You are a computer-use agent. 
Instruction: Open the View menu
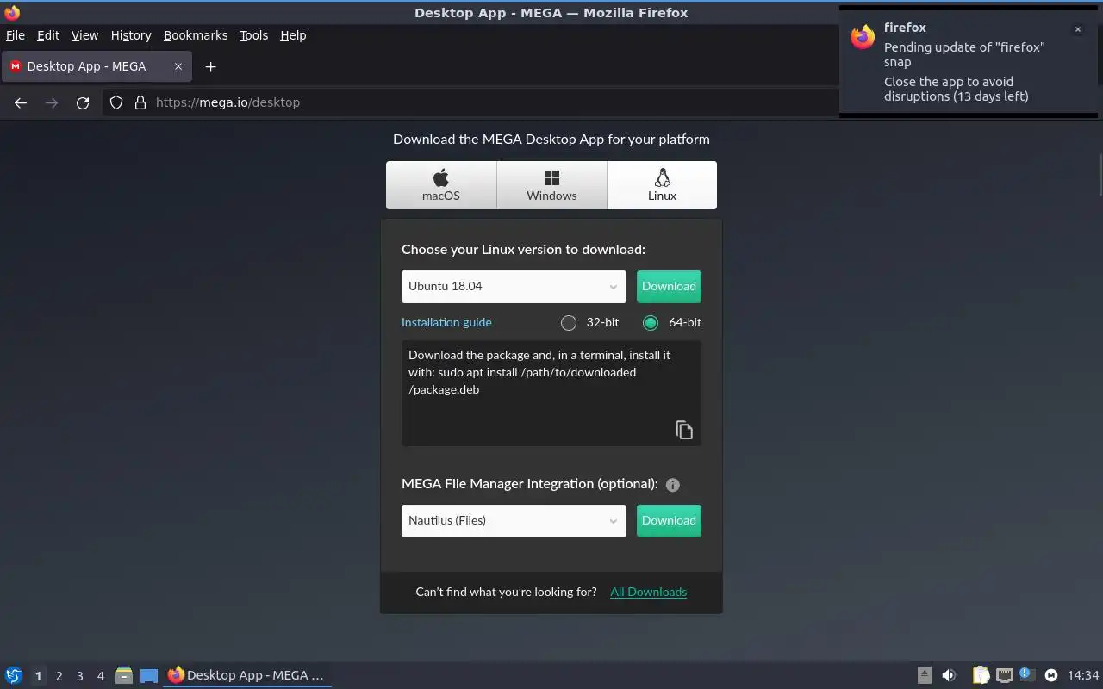84,35
